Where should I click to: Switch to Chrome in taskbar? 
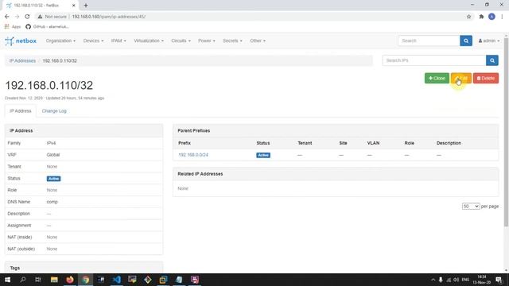point(85,280)
